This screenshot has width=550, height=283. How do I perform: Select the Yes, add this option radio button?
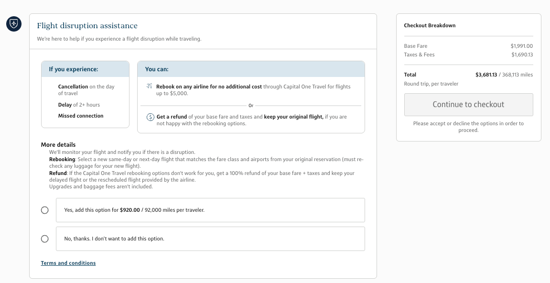(44, 210)
